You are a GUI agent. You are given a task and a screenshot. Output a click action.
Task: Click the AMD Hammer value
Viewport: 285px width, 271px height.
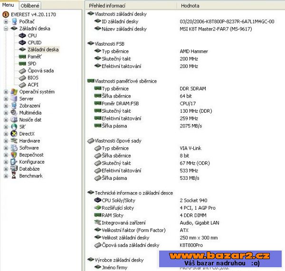194,51
